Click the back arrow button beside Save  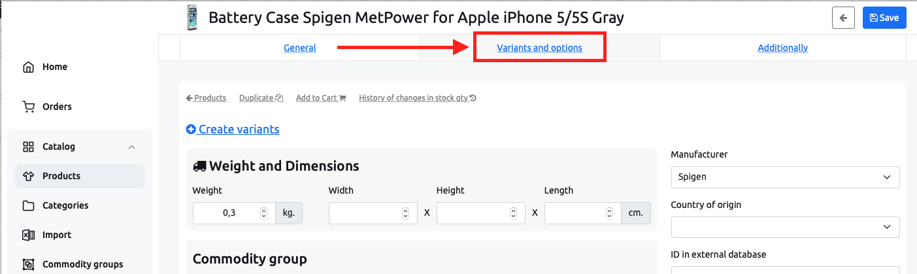point(843,18)
